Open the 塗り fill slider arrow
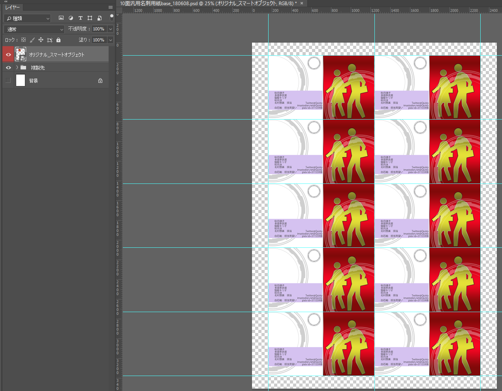Image resolution: width=502 pixels, height=391 pixels. tap(111, 40)
